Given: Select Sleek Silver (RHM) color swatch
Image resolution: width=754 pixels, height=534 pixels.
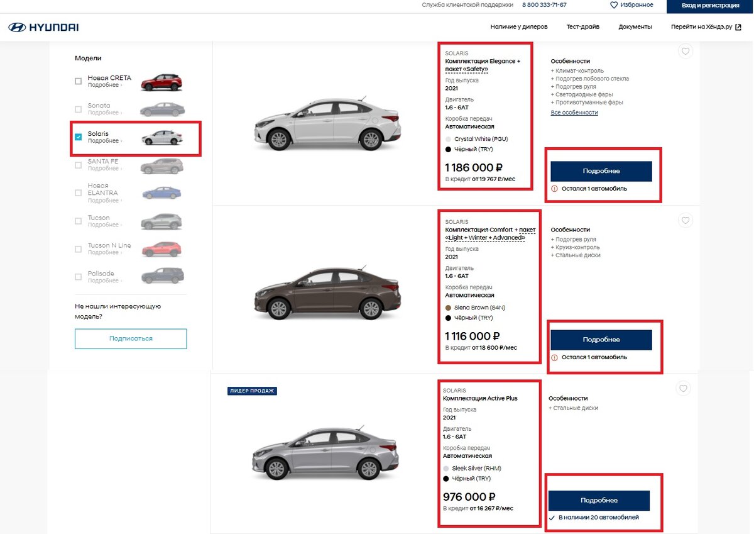Looking at the screenshot, I should click(446, 469).
